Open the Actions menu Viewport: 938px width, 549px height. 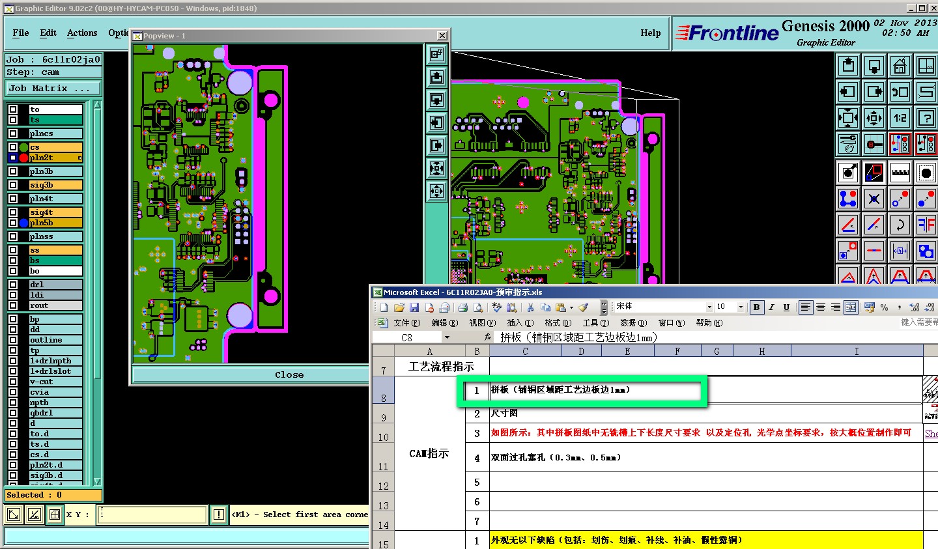(x=82, y=33)
